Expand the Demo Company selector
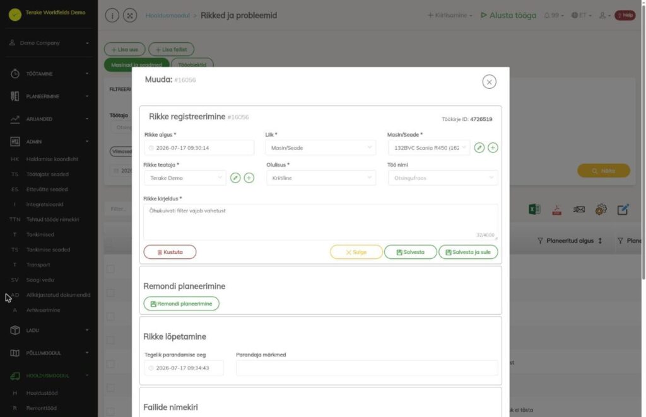The image size is (646, 417). 49,43
